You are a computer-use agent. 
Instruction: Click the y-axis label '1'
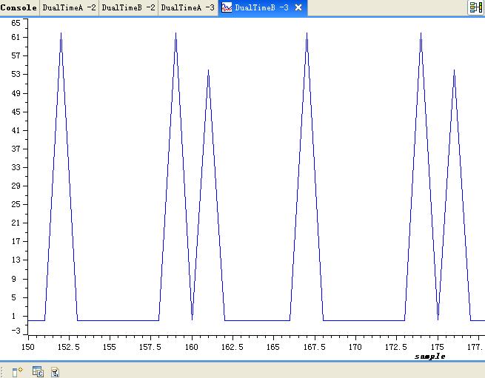click(x=13, y=316)
